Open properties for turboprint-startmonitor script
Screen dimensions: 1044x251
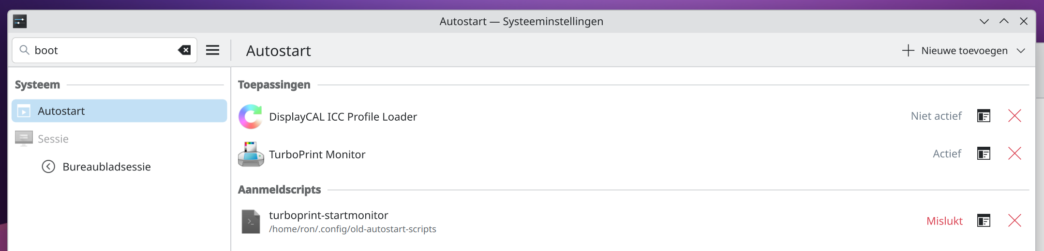coord(984,221)
